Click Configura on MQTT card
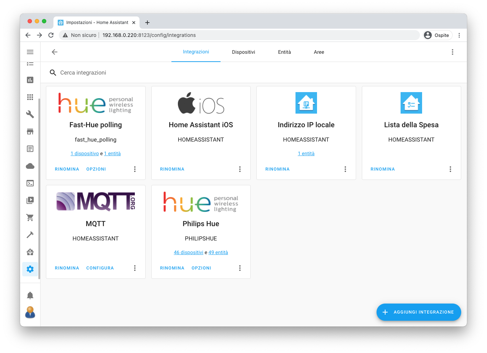The height and width of the screenshot is (353, 487). (100, 268)
